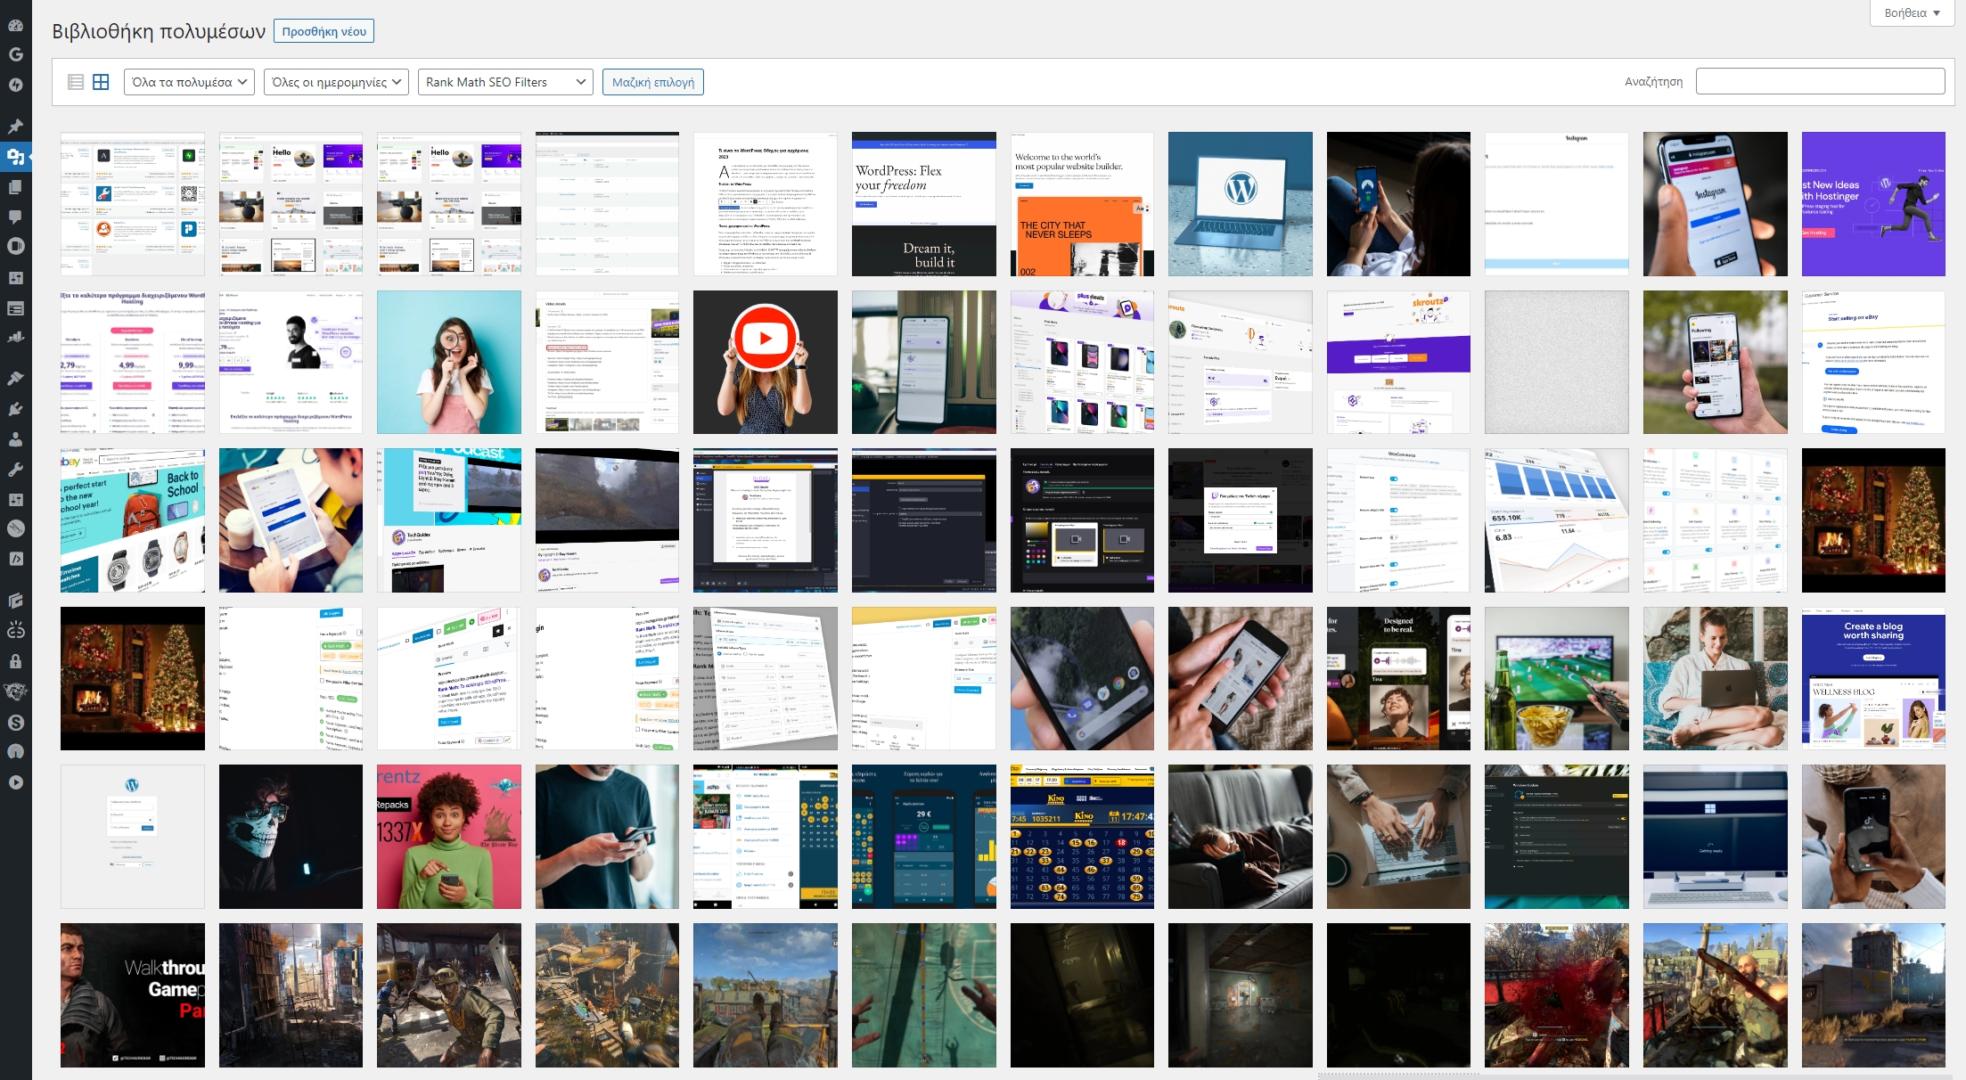
Task: Open Pages from the sidebar
Action: point(15,187)
